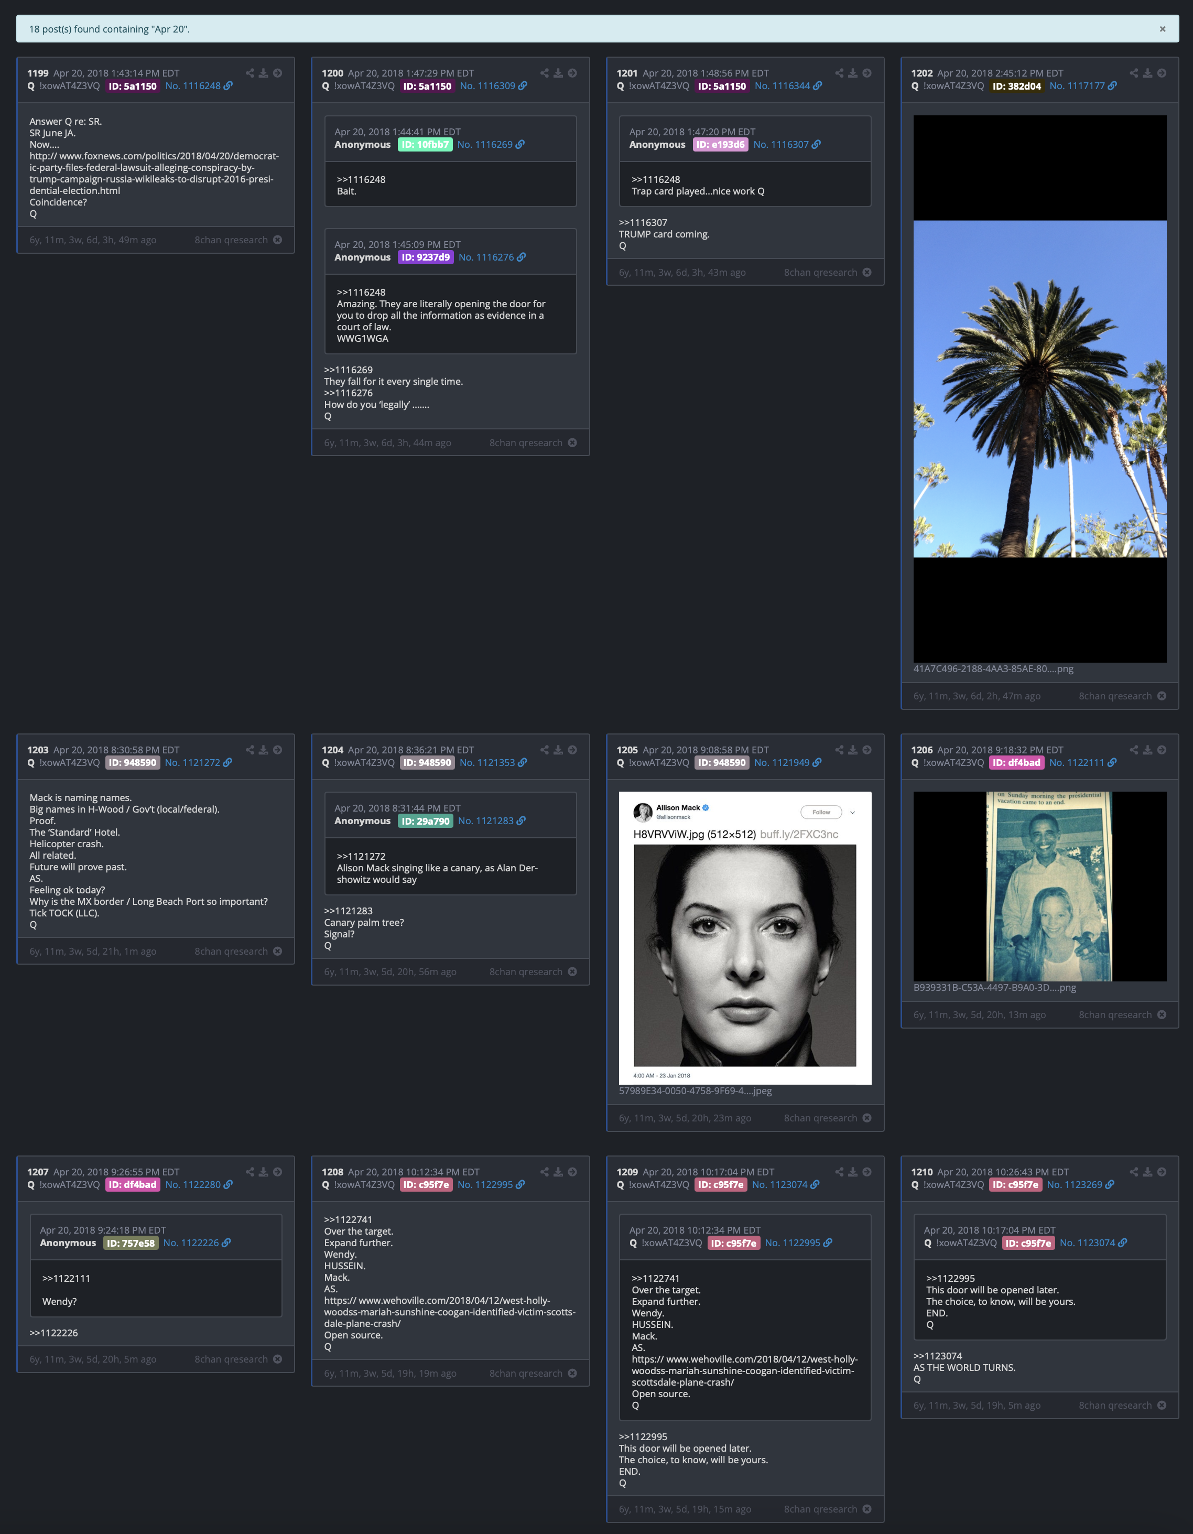Screen dimensions: 1193x1534
Task: Go to post 1201 with the arrow icon
Action: pyautogui.click(x=867, y=73)
